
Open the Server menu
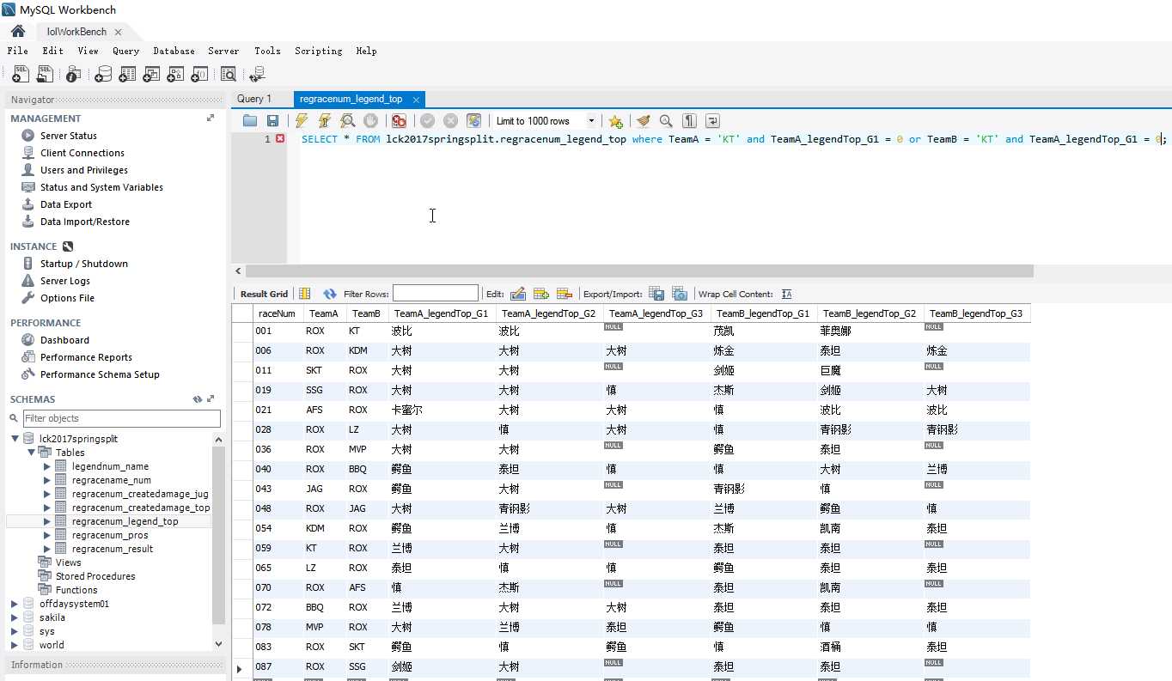(223, 51)
